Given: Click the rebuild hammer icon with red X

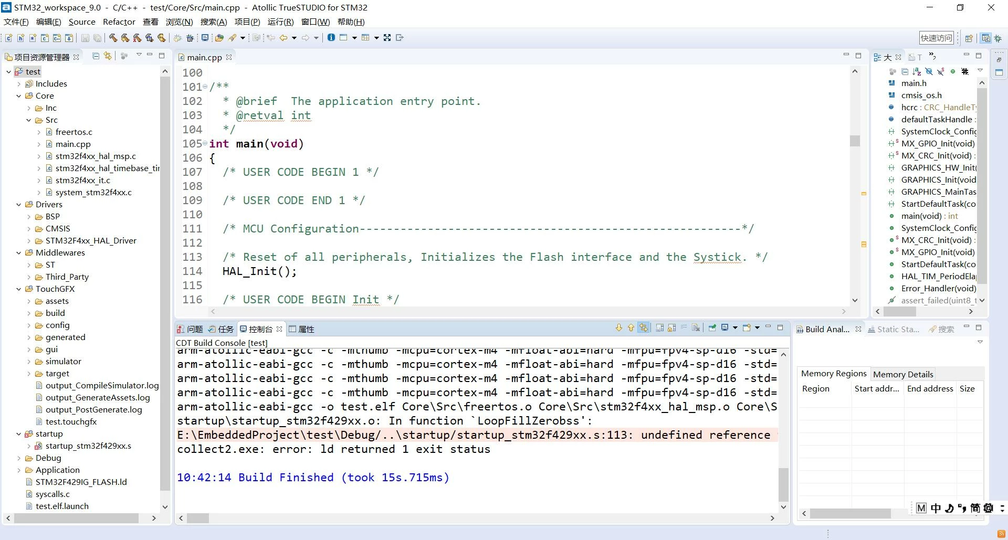Looking at the screenshot, I should pyautogui.click(x=137, y=38).
